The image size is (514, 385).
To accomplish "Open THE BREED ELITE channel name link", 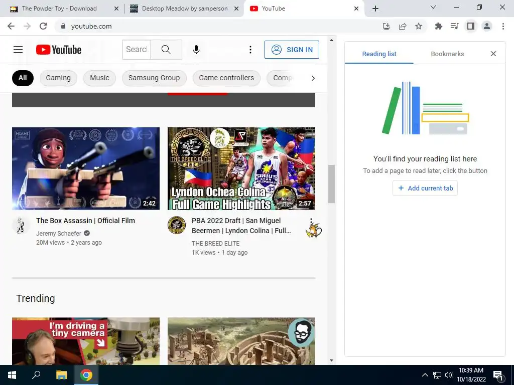I will point(216,244).
